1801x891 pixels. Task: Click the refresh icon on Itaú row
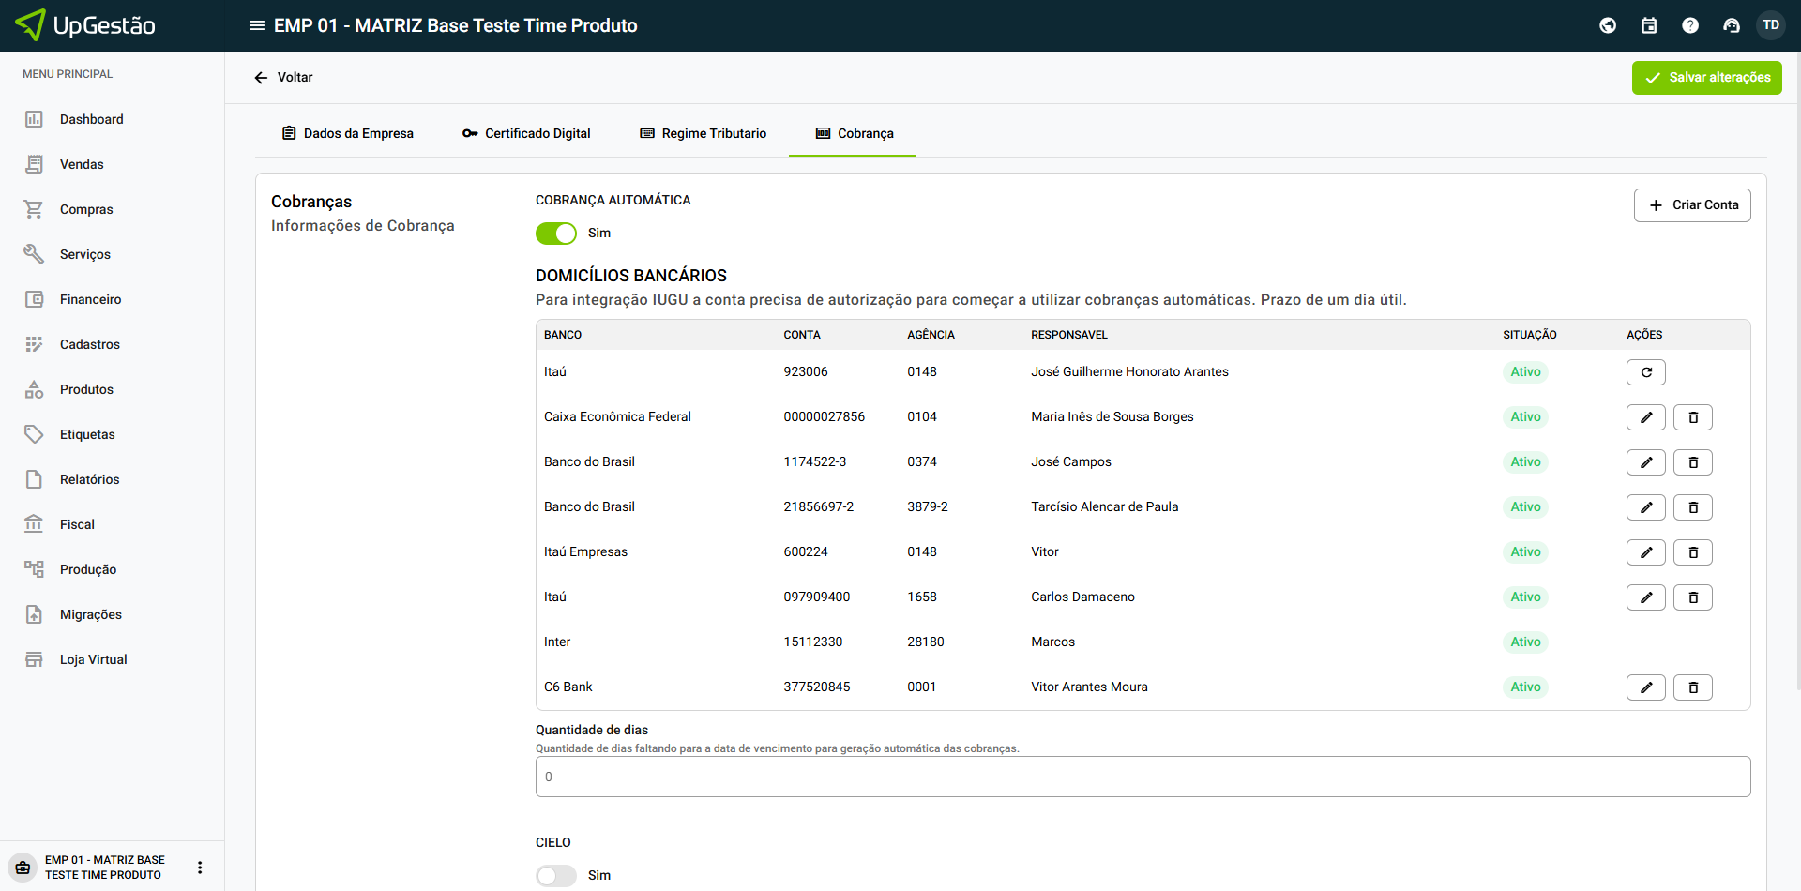click(1645, 372)
